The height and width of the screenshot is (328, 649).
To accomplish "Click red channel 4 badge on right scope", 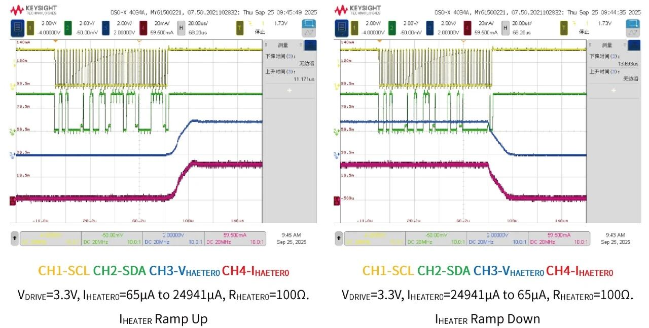I will [x=468, y=27].
